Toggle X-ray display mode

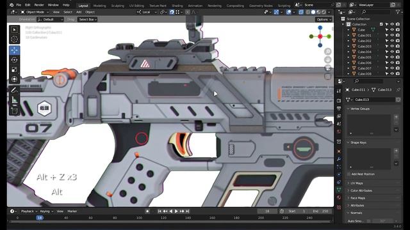[301, 12]
